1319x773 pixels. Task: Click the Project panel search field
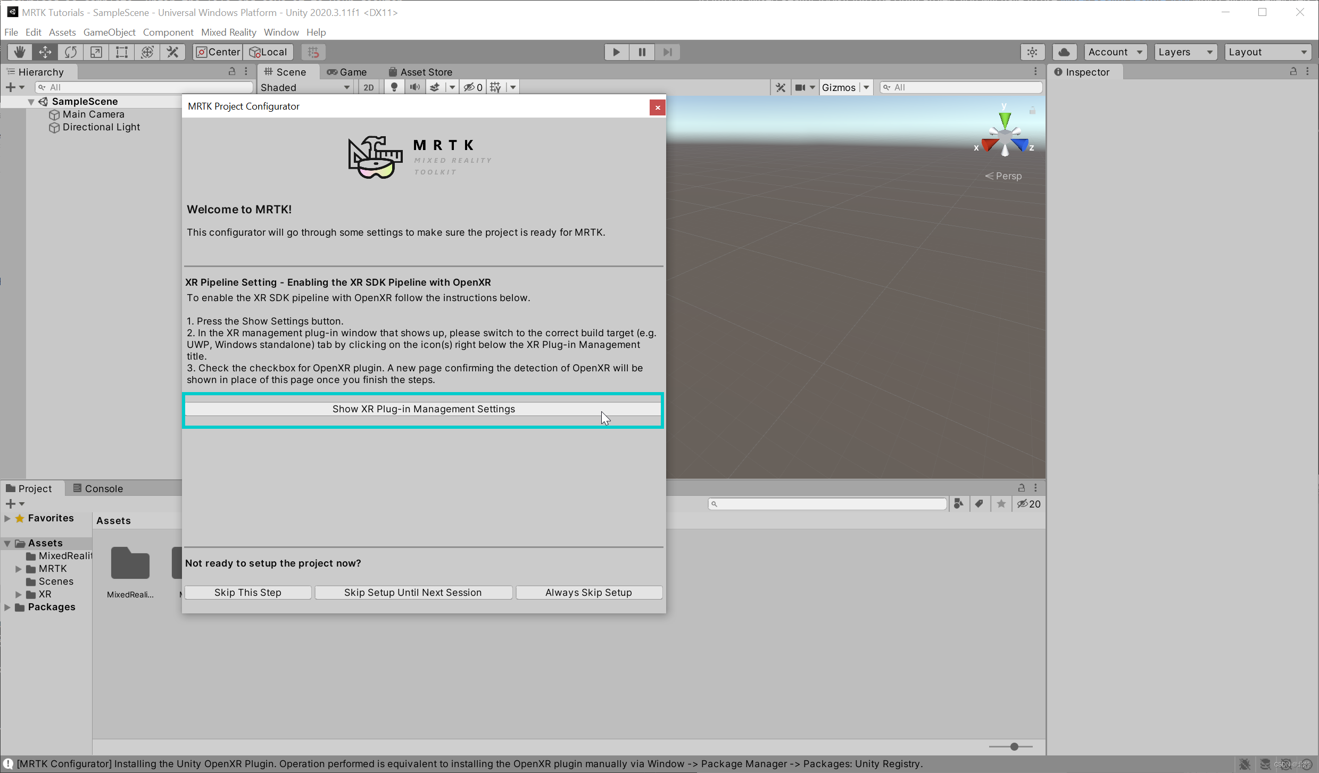click(827, 504)
